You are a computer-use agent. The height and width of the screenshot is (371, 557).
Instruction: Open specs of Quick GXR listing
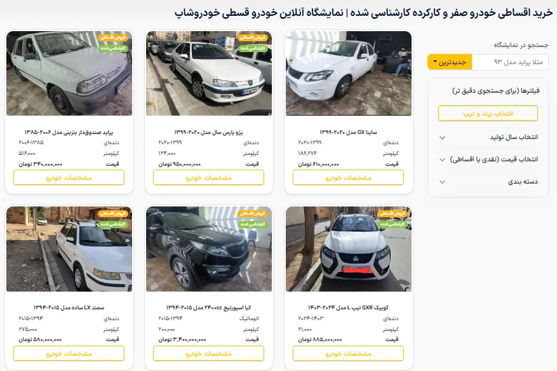pyautogui.click(x=348, y=353)
